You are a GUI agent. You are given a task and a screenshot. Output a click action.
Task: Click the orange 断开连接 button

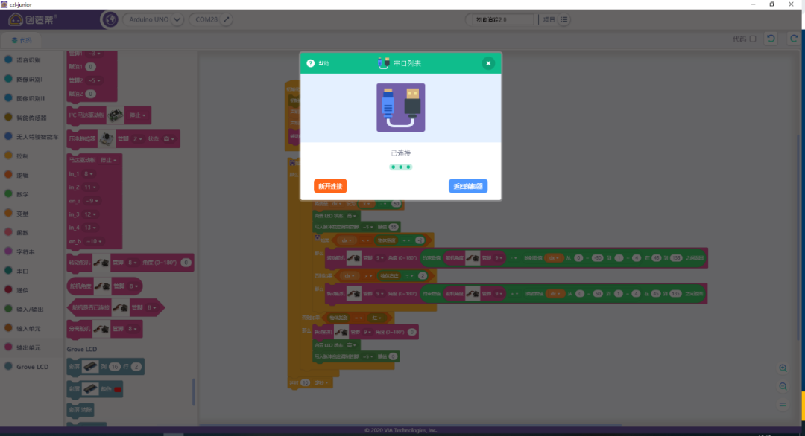click(x=330, y=186)
